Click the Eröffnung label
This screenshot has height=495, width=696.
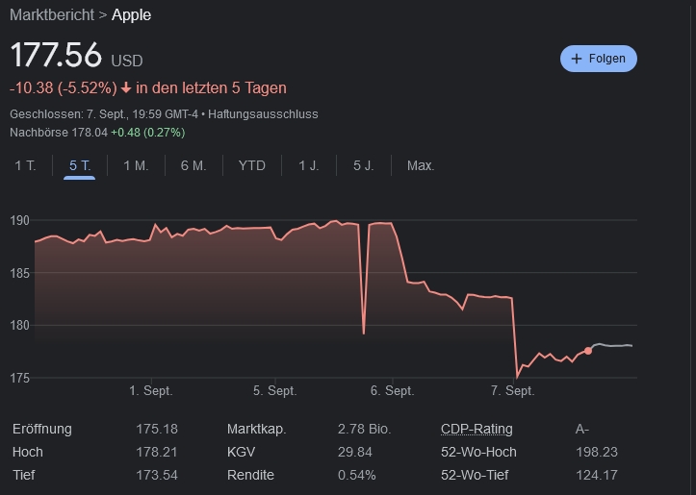tap(42, 429)
